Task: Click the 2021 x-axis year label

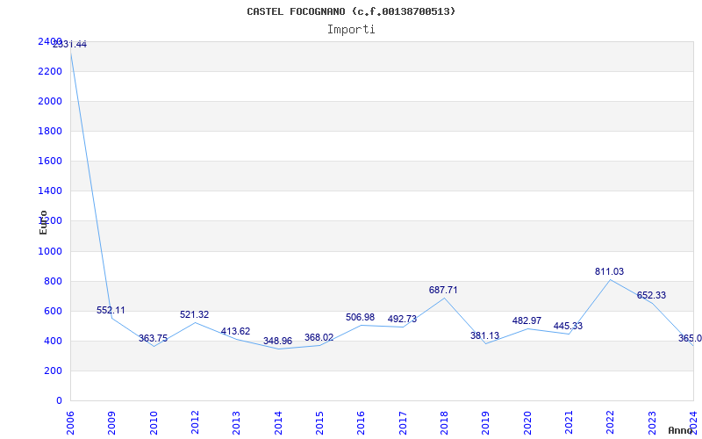Action: click(569, 423)
